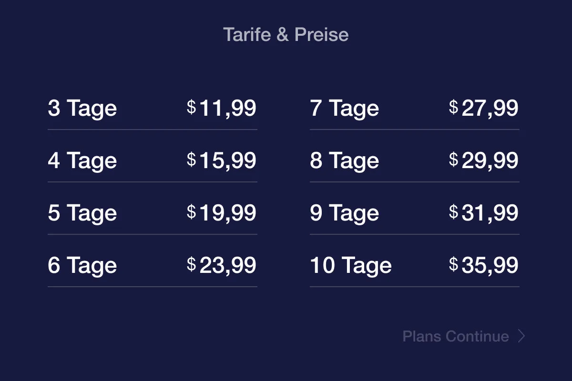Select the 3 Tage plan label
Screen dimensions: 572x381
(82, 108)
